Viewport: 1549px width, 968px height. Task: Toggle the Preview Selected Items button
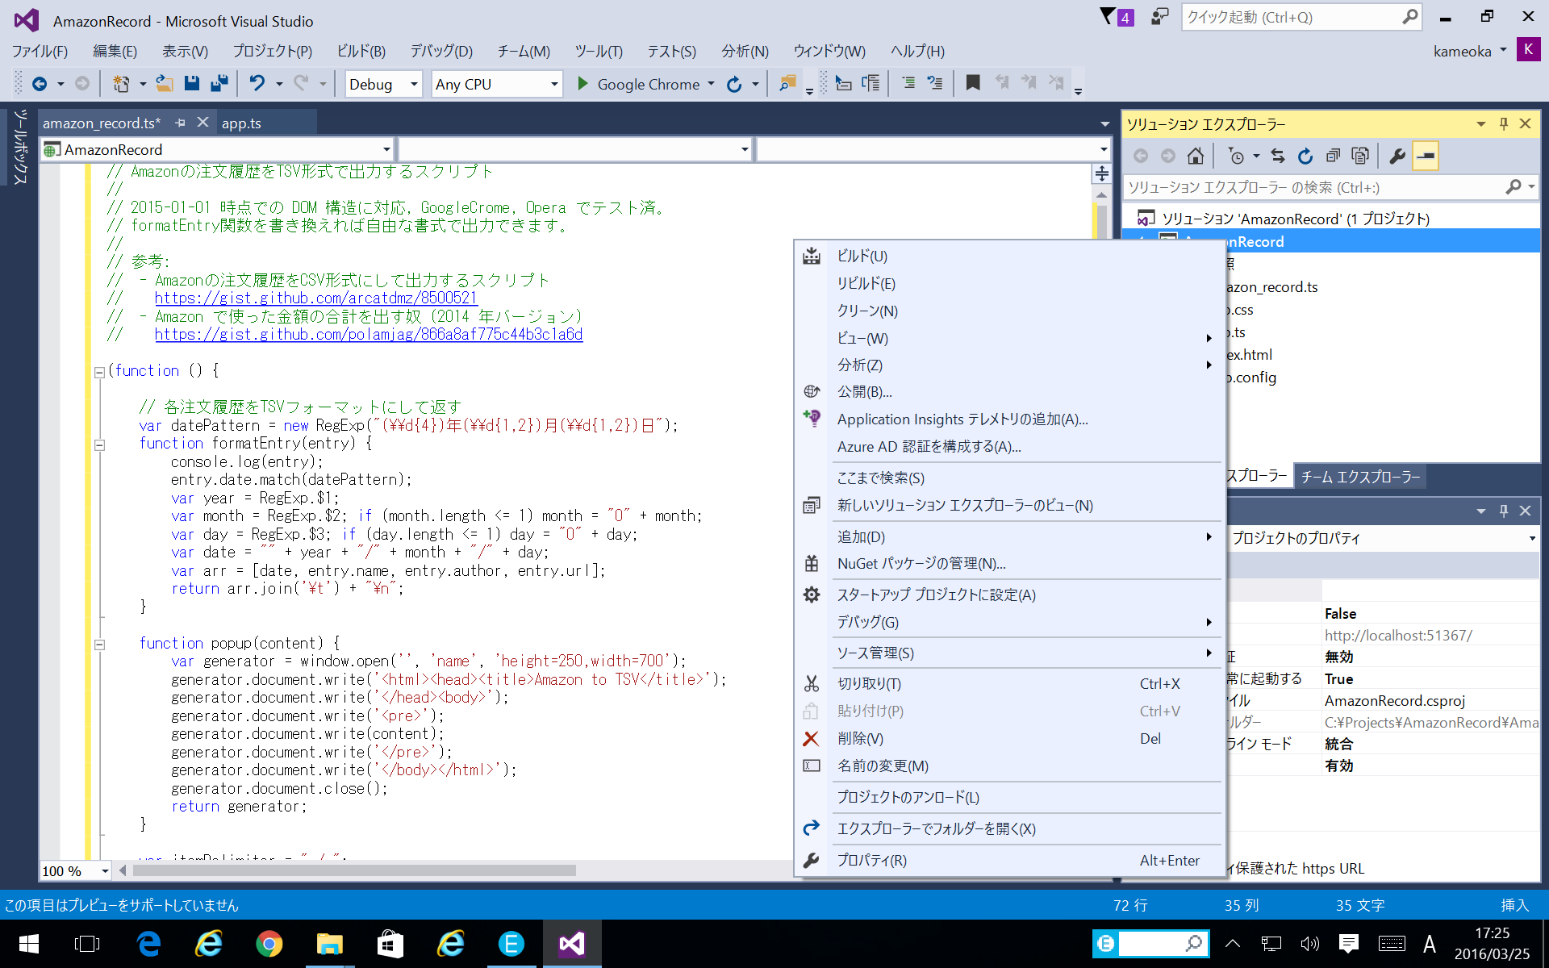click(1426, 156)
